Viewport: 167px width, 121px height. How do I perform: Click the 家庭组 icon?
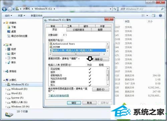coord(7,71)
